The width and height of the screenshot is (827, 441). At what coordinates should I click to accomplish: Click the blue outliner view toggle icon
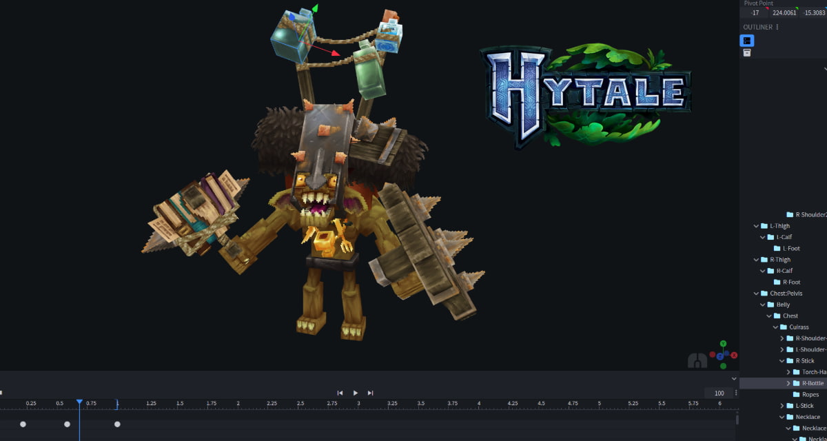pos(747,41)
